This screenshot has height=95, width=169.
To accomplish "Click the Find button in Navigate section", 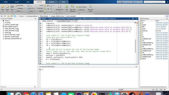I will [30, 11].
